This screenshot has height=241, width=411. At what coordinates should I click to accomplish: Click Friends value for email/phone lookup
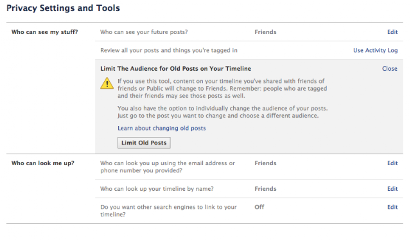[x=265, y=163]
